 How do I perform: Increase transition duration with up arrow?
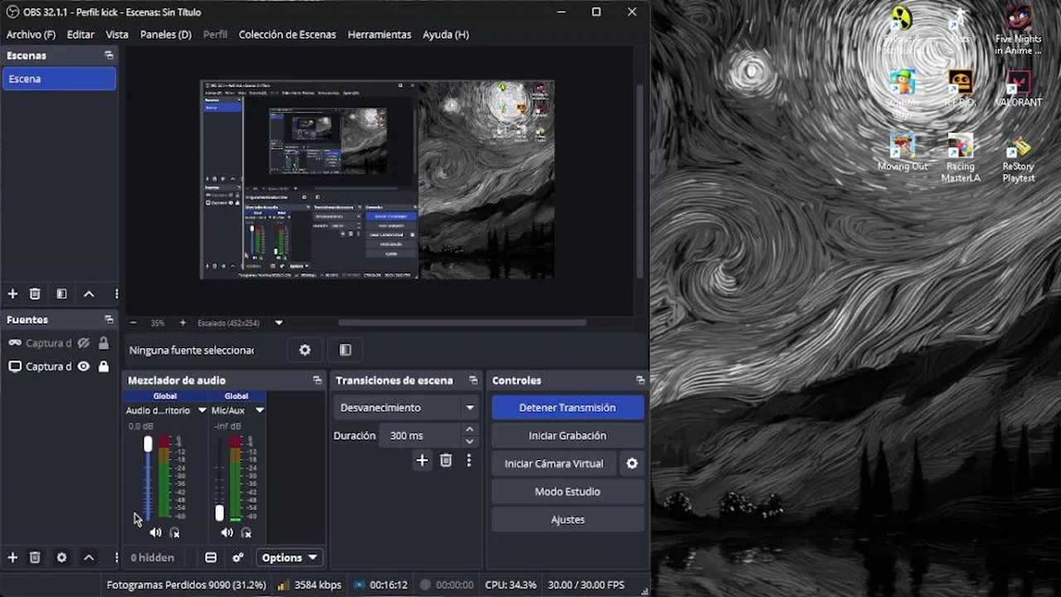pyautogui.click(x=470, y=430)
